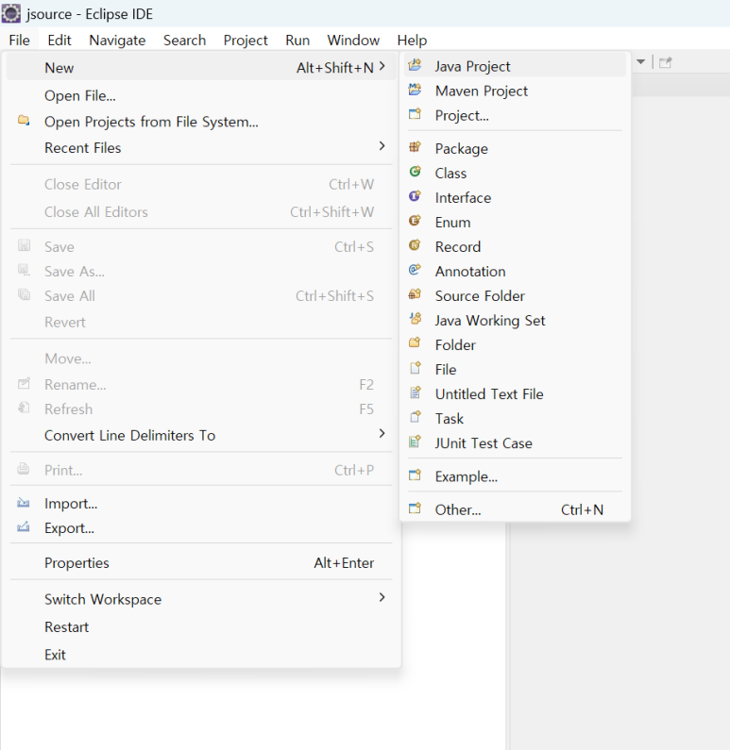This screenshot has height=750, width=730.
Task: Open the Search menu
Action: click(184, 41)
